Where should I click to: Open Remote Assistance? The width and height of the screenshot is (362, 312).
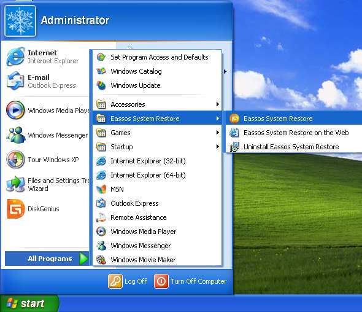157,217
